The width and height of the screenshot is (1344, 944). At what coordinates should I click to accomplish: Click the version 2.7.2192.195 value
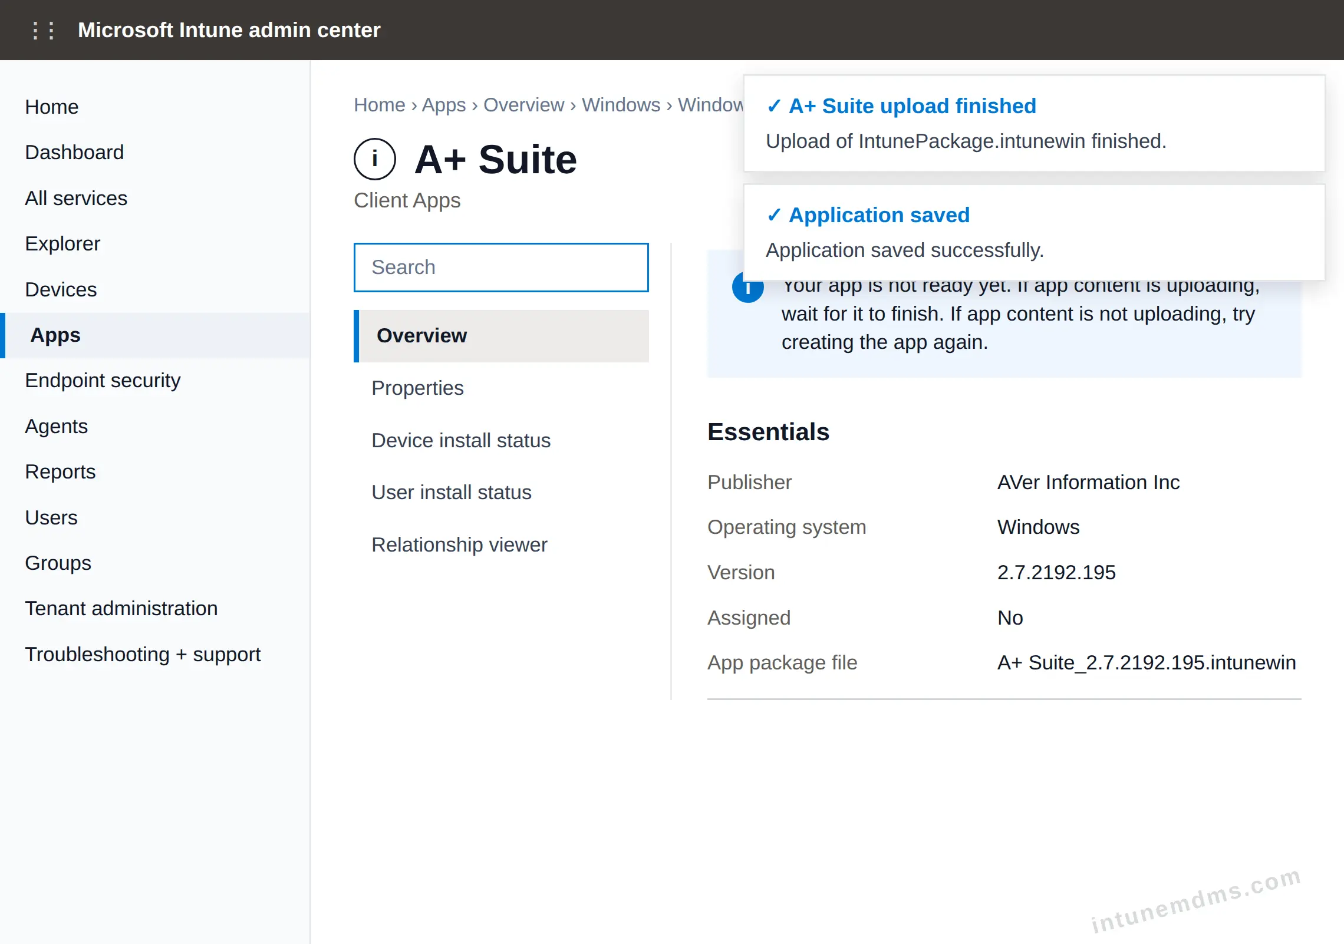point(1056,572)
